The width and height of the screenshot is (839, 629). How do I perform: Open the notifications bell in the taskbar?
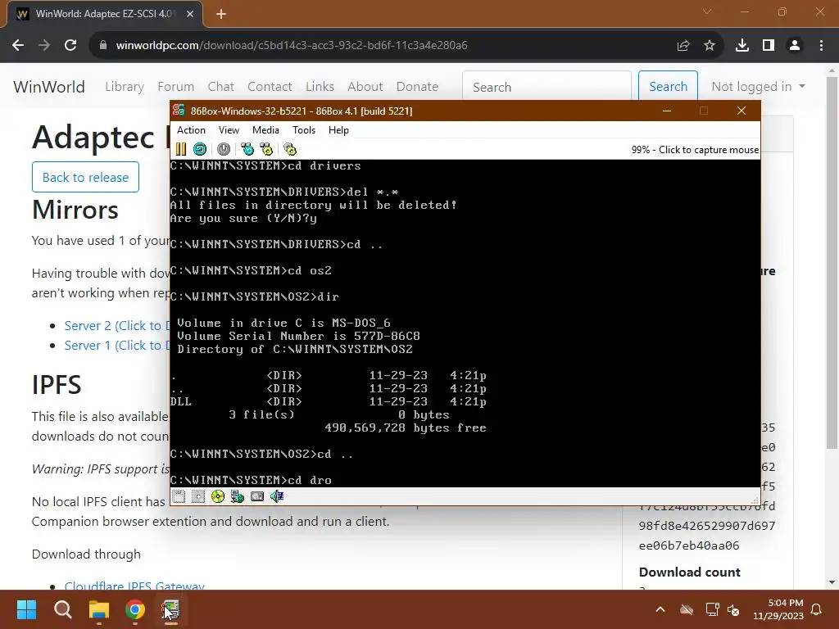point(817,609)
